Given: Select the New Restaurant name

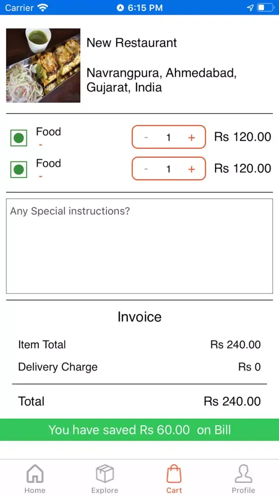Looking at the screenshot, I should coord(131,43).
